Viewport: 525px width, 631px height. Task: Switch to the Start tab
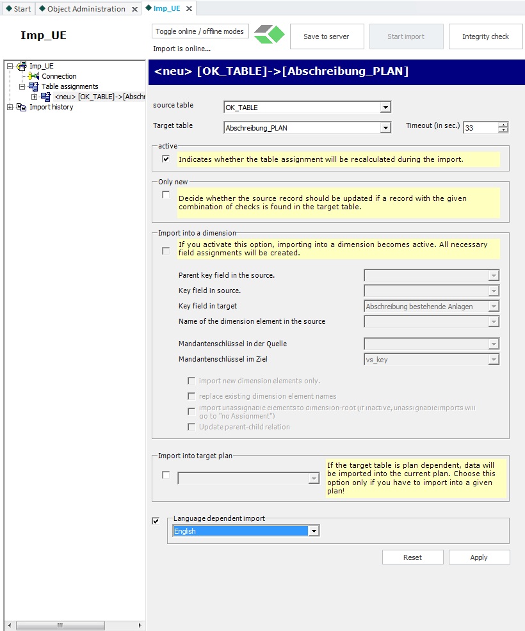(x=18, y=9)
